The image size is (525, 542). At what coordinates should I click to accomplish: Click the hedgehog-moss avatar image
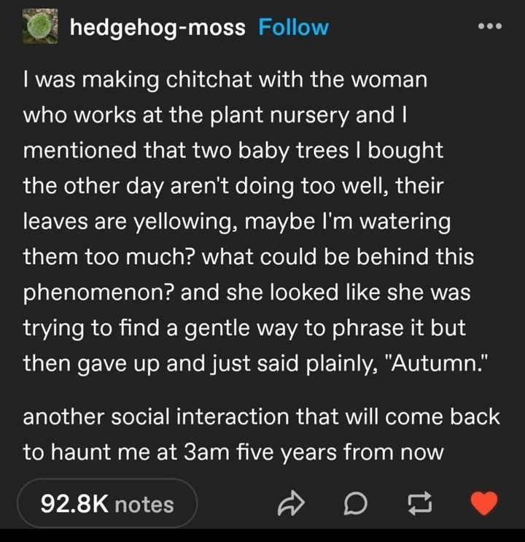click(x=43, y=28)
